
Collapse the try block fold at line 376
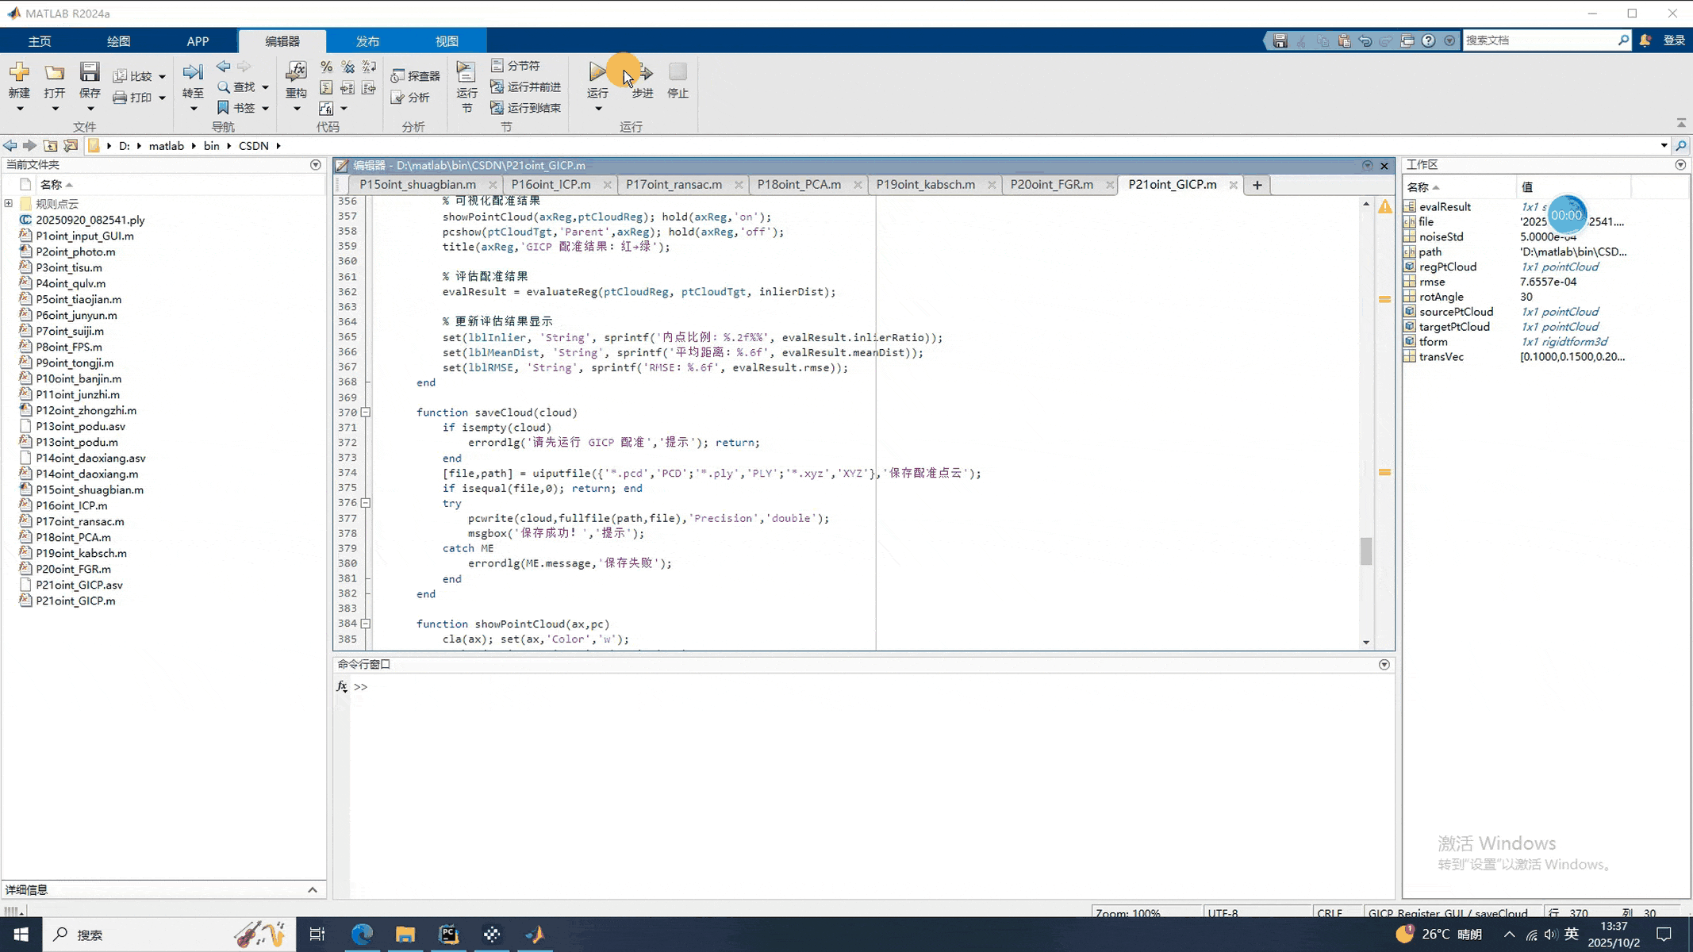tap(366, 503)
